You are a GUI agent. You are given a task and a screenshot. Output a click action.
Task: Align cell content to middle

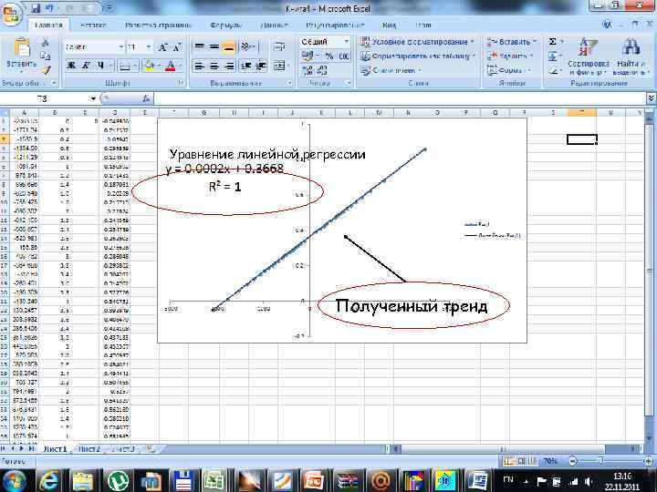[x=214, y=46]
